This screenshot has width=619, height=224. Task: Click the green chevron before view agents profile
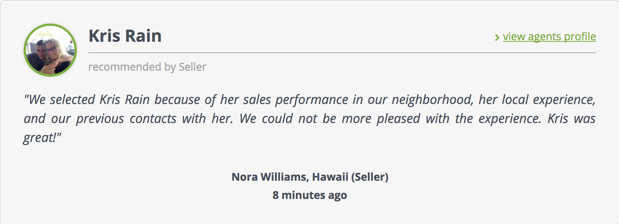pyautogui.click(x=497, y=37)
